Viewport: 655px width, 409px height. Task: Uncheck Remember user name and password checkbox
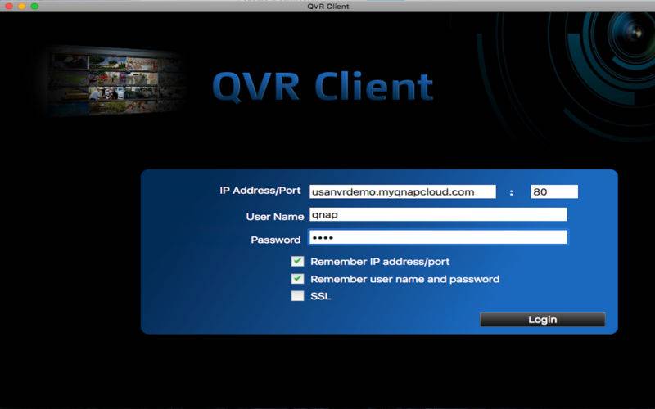[x=297, y=279]
